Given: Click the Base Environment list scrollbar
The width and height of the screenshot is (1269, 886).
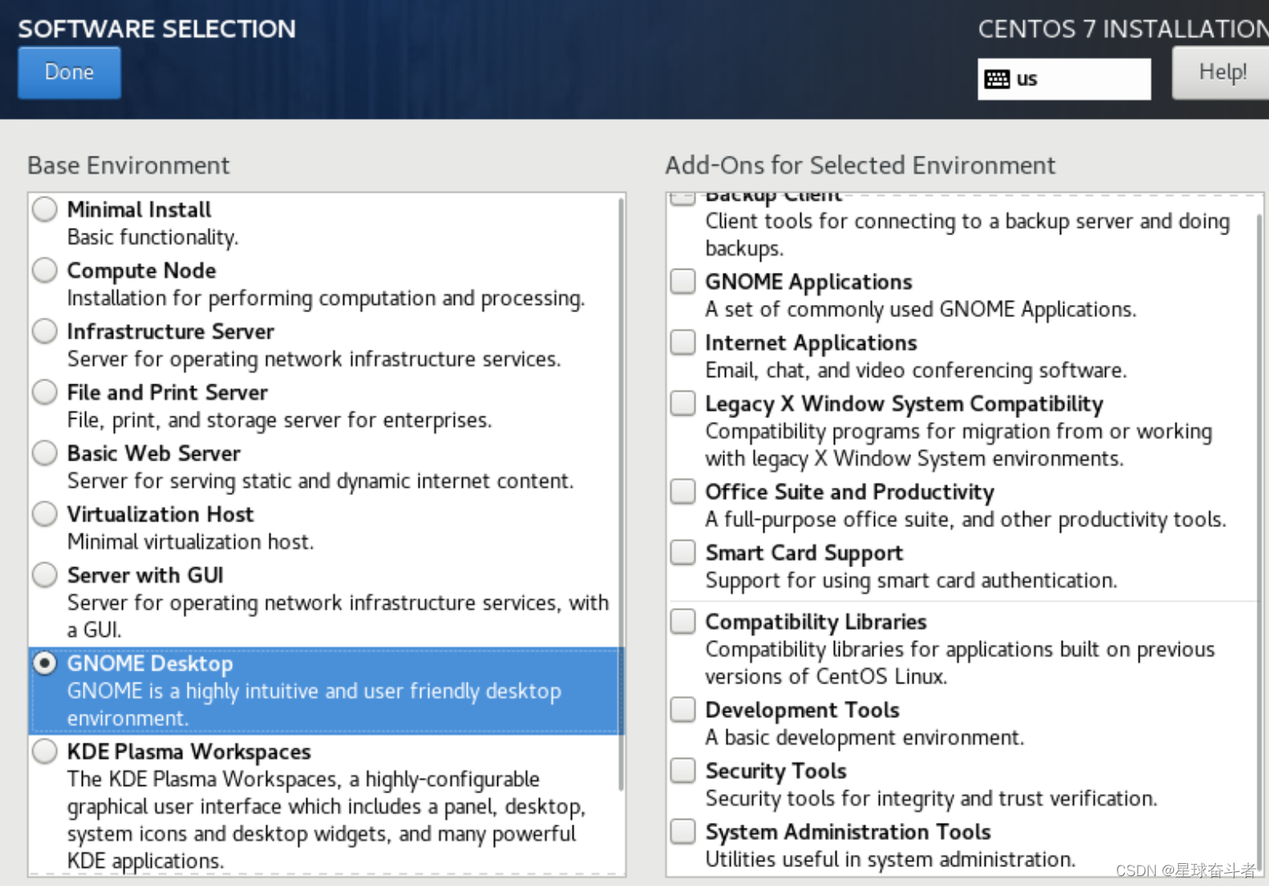Looking at the screenshot, I should [x=621, y=493].
